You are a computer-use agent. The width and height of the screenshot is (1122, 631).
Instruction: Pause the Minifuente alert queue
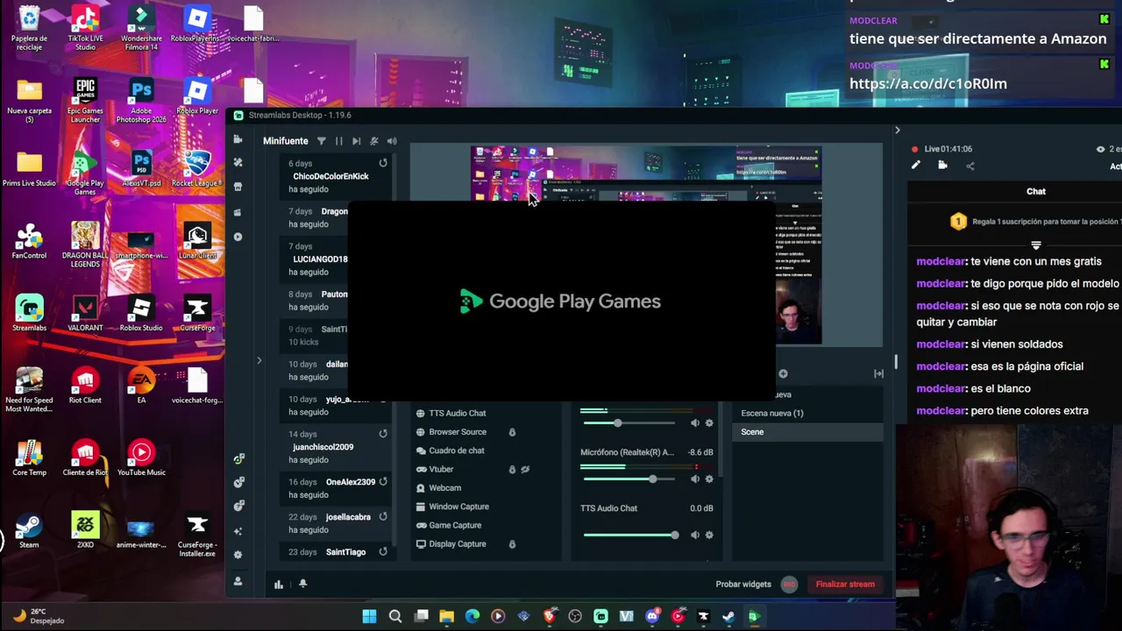tap(338, 141)
